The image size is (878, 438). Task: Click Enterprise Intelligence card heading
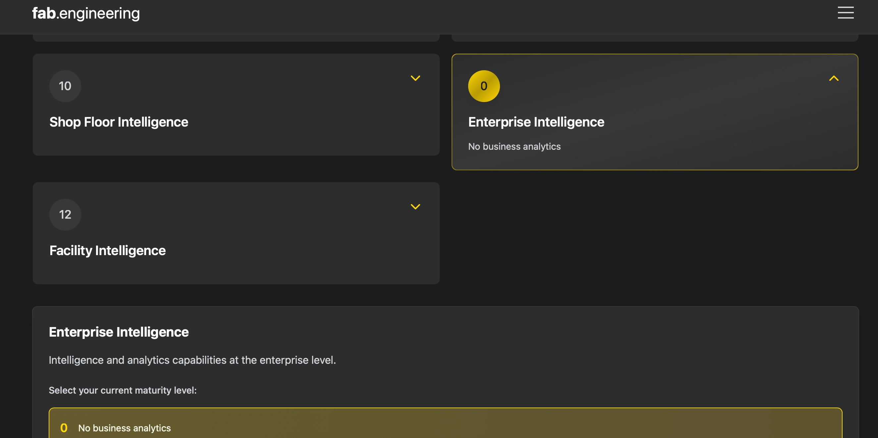(x=536, y=122)
